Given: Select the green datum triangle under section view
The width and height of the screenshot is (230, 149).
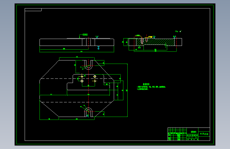Looking at the screenshot, I should pyautogui.click(x=139, y=47).
